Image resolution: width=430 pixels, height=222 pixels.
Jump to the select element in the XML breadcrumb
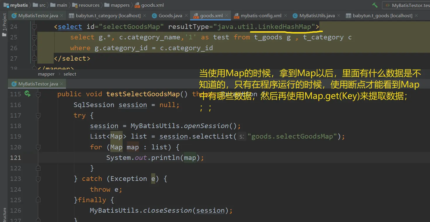(70, 74)
